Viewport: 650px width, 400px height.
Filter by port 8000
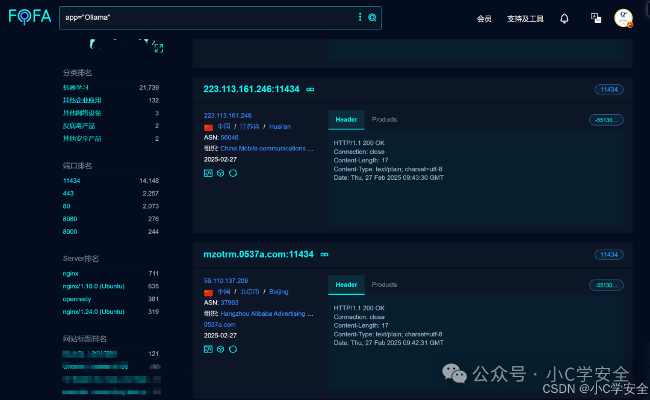coord(70,232)
